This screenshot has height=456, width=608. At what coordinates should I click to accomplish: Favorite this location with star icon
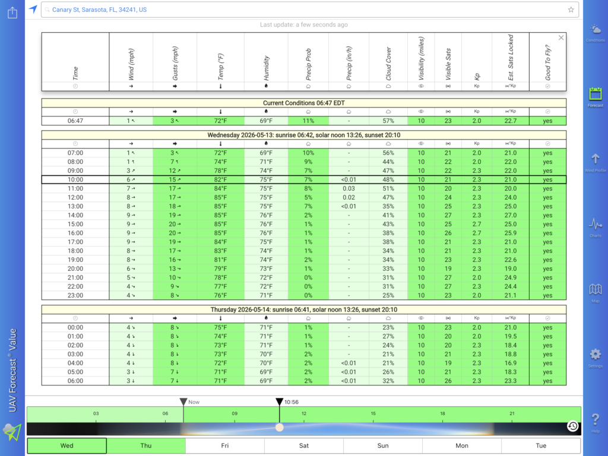[571, 9]
